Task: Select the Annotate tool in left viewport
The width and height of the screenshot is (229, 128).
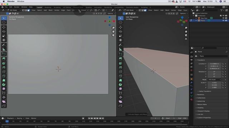Action: coord(4,45)
